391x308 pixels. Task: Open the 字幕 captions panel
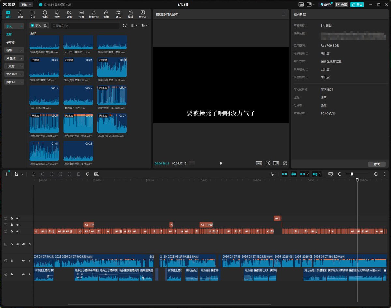tap(81, 14)
